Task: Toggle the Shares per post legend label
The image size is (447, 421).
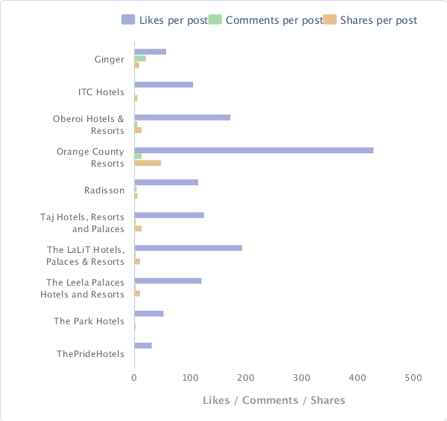Action: [x=378, y=20]
